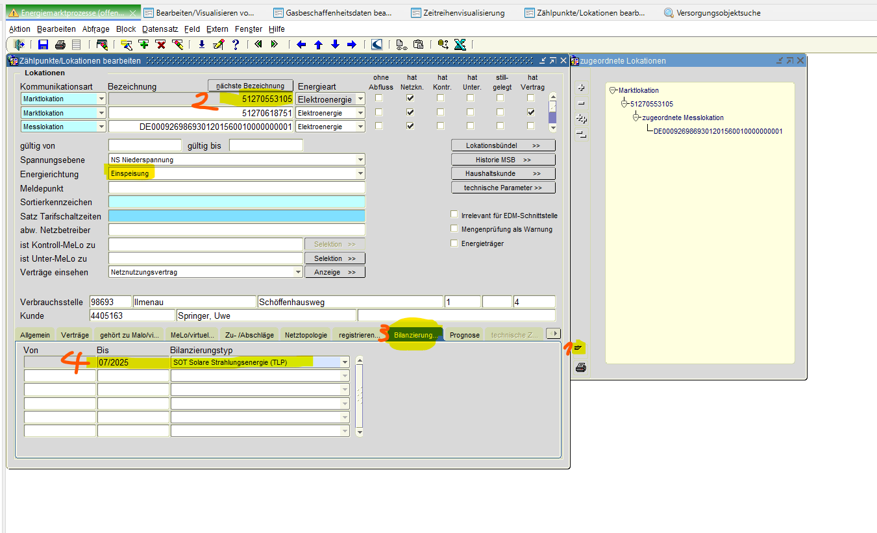Open help with the question mark icon
The height and width of the screenshot is (533, 877).
pyautogui.click(x=235, y=45)
